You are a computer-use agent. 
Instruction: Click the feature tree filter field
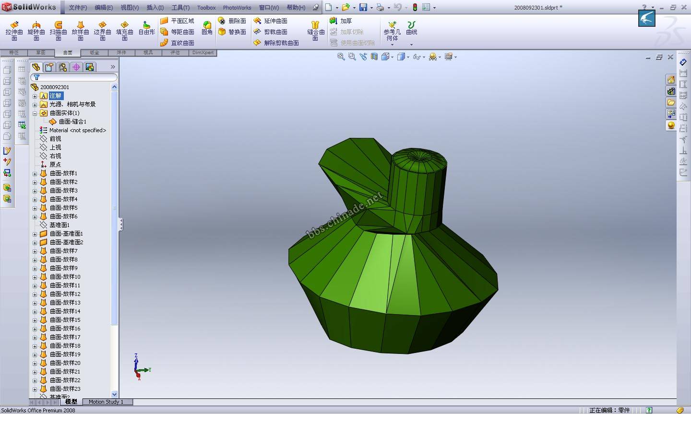point(74,77)
